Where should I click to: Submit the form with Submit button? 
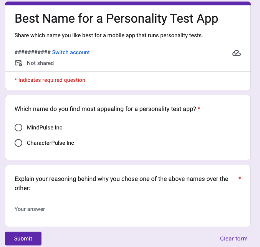click(23, 239)
